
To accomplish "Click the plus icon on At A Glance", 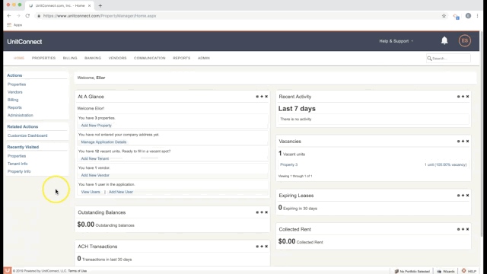I will 262,97.
